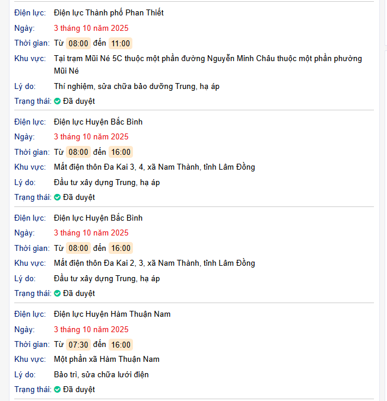Click the green check icon for Đa Kai 3, 4 outage
The width and height of the screenshot is (387, 401).
[58, 198]
